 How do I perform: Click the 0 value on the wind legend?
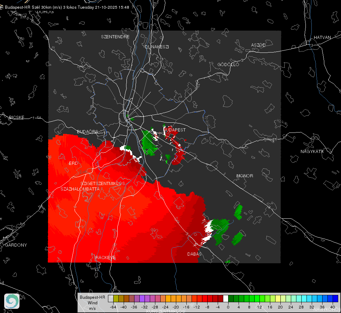coord(228,307)
